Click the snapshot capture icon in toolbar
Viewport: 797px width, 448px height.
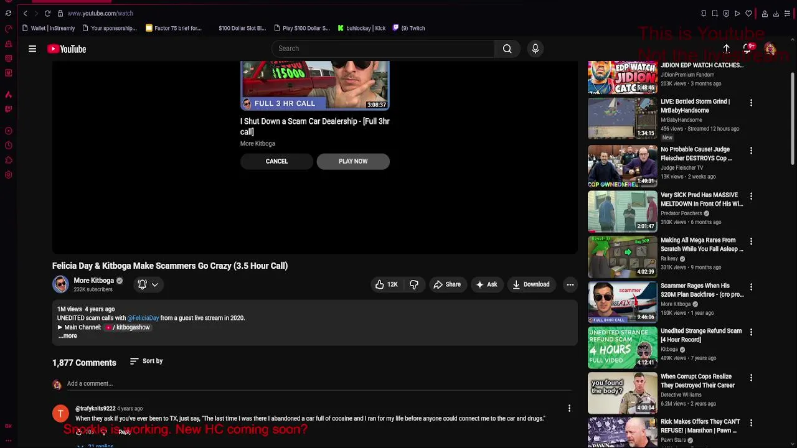coord(715,14)
